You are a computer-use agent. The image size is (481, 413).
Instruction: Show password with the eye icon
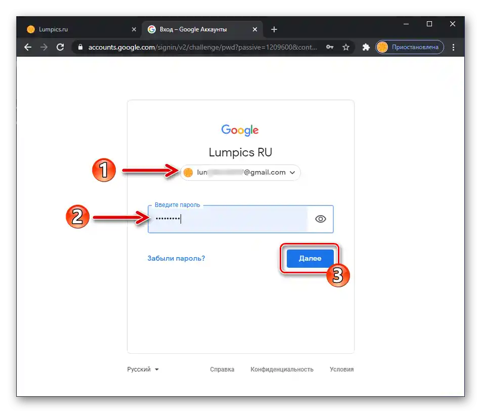[321, 219]
